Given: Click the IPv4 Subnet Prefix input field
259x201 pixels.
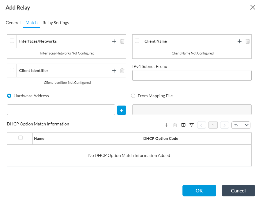Looking at the screenshot, I should coord(192,75).
